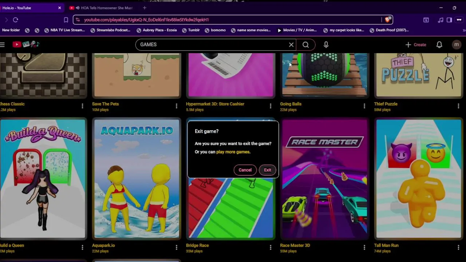Open options for Build a Queen
Screen dimensions: 466x262
[82, 247]
